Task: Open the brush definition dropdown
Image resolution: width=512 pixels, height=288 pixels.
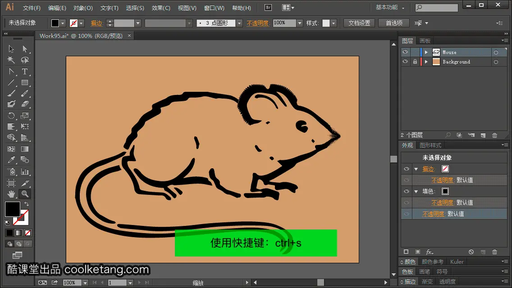Action: 239,23
